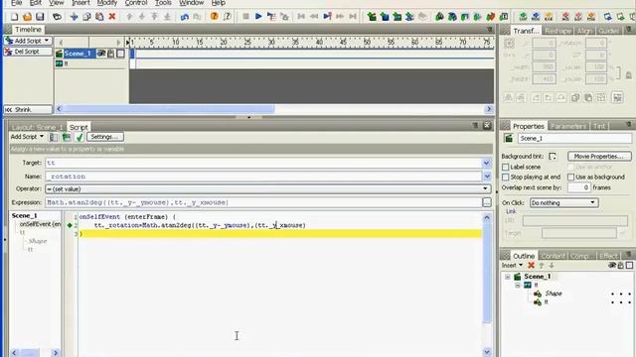
Task: Click the orange Help question mark icon
Action: [x=215, y=17]
